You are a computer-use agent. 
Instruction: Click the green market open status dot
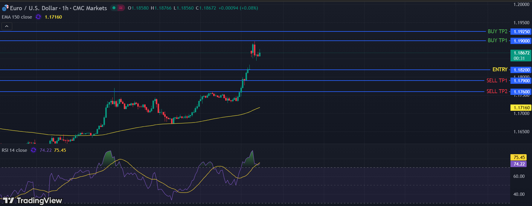[114, 8]
